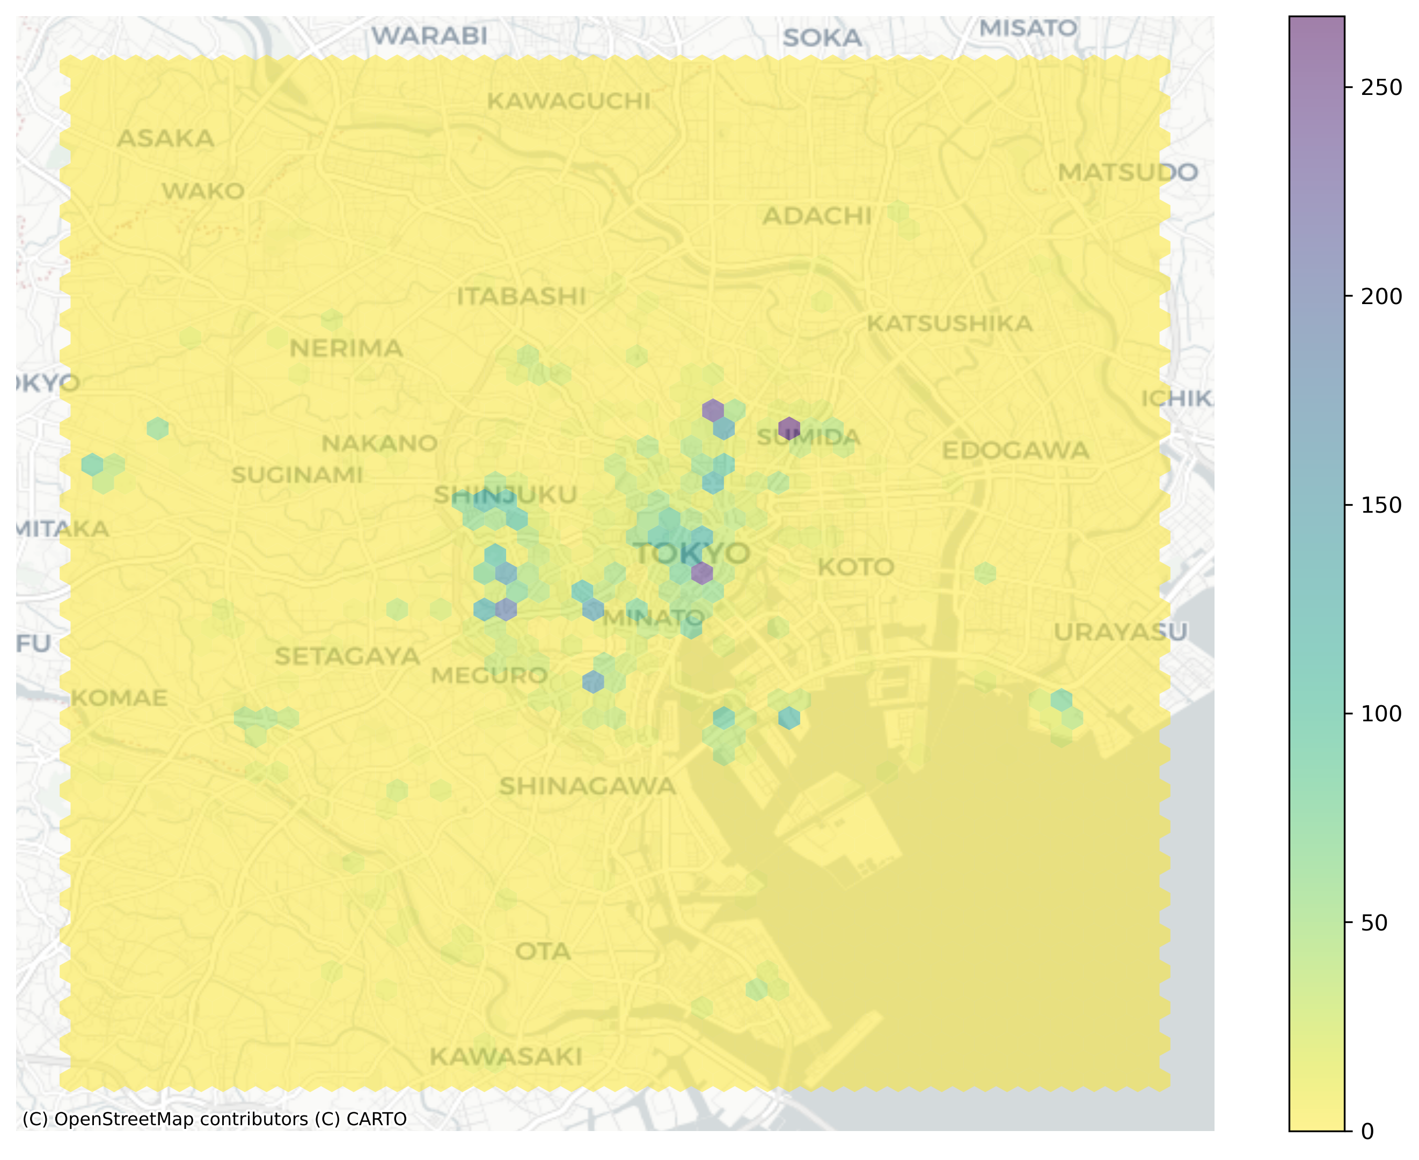Click the purple high-density hexagon near Sumida

pyautogui.click(x=791, y=427)
